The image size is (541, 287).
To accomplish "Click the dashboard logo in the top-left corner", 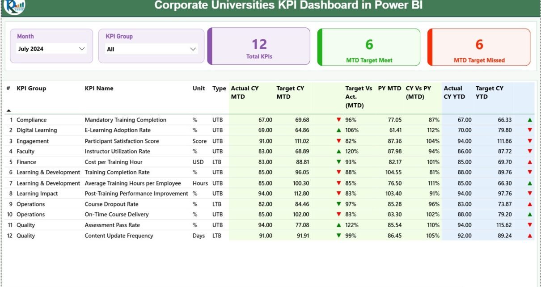I will point(14,6).
